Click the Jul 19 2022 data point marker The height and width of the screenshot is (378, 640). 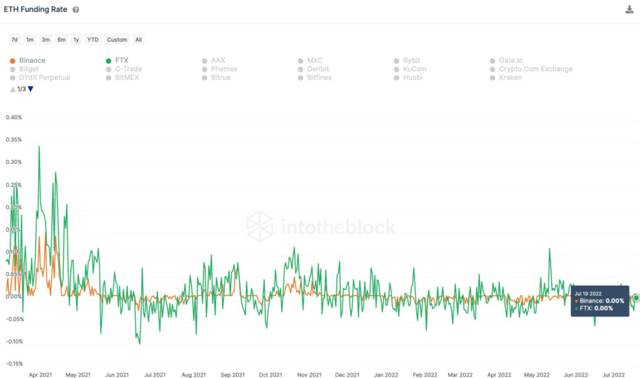tap(636, 298)
